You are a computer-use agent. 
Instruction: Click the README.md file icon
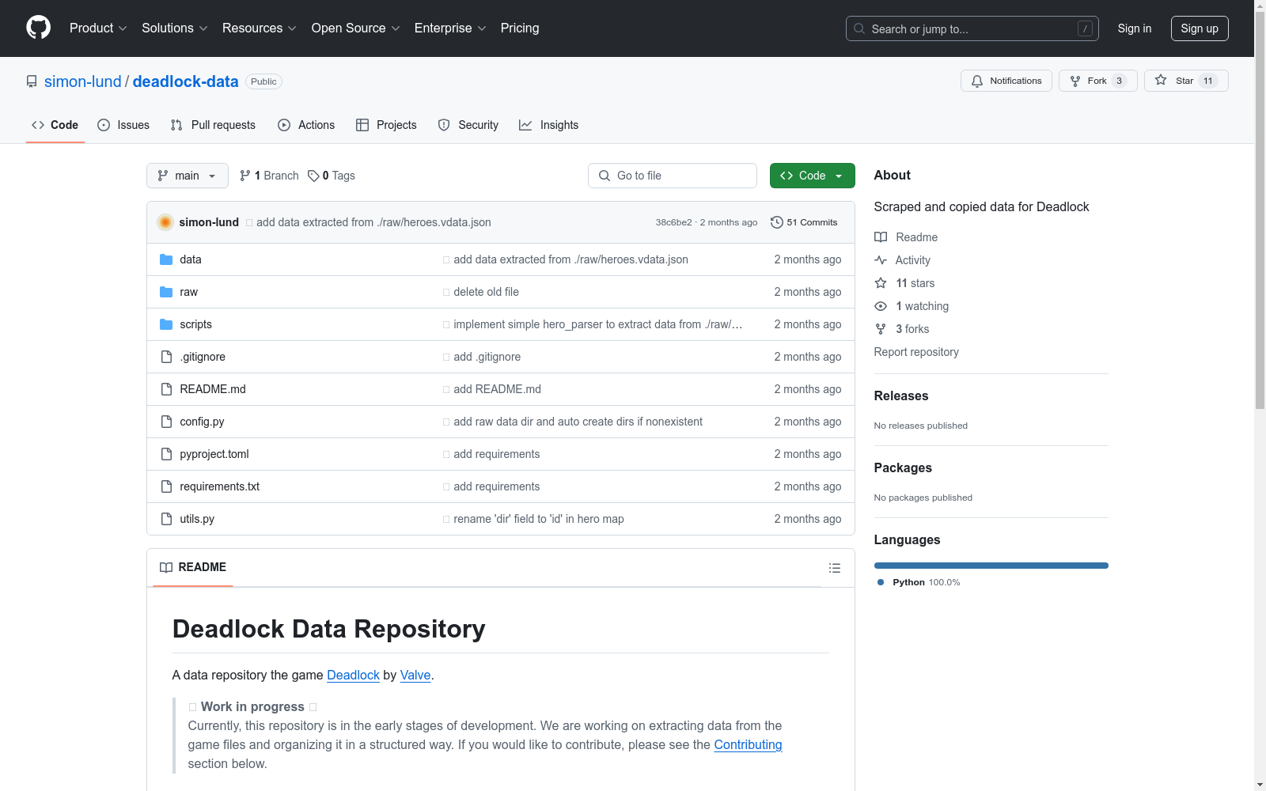coord(166,389)
